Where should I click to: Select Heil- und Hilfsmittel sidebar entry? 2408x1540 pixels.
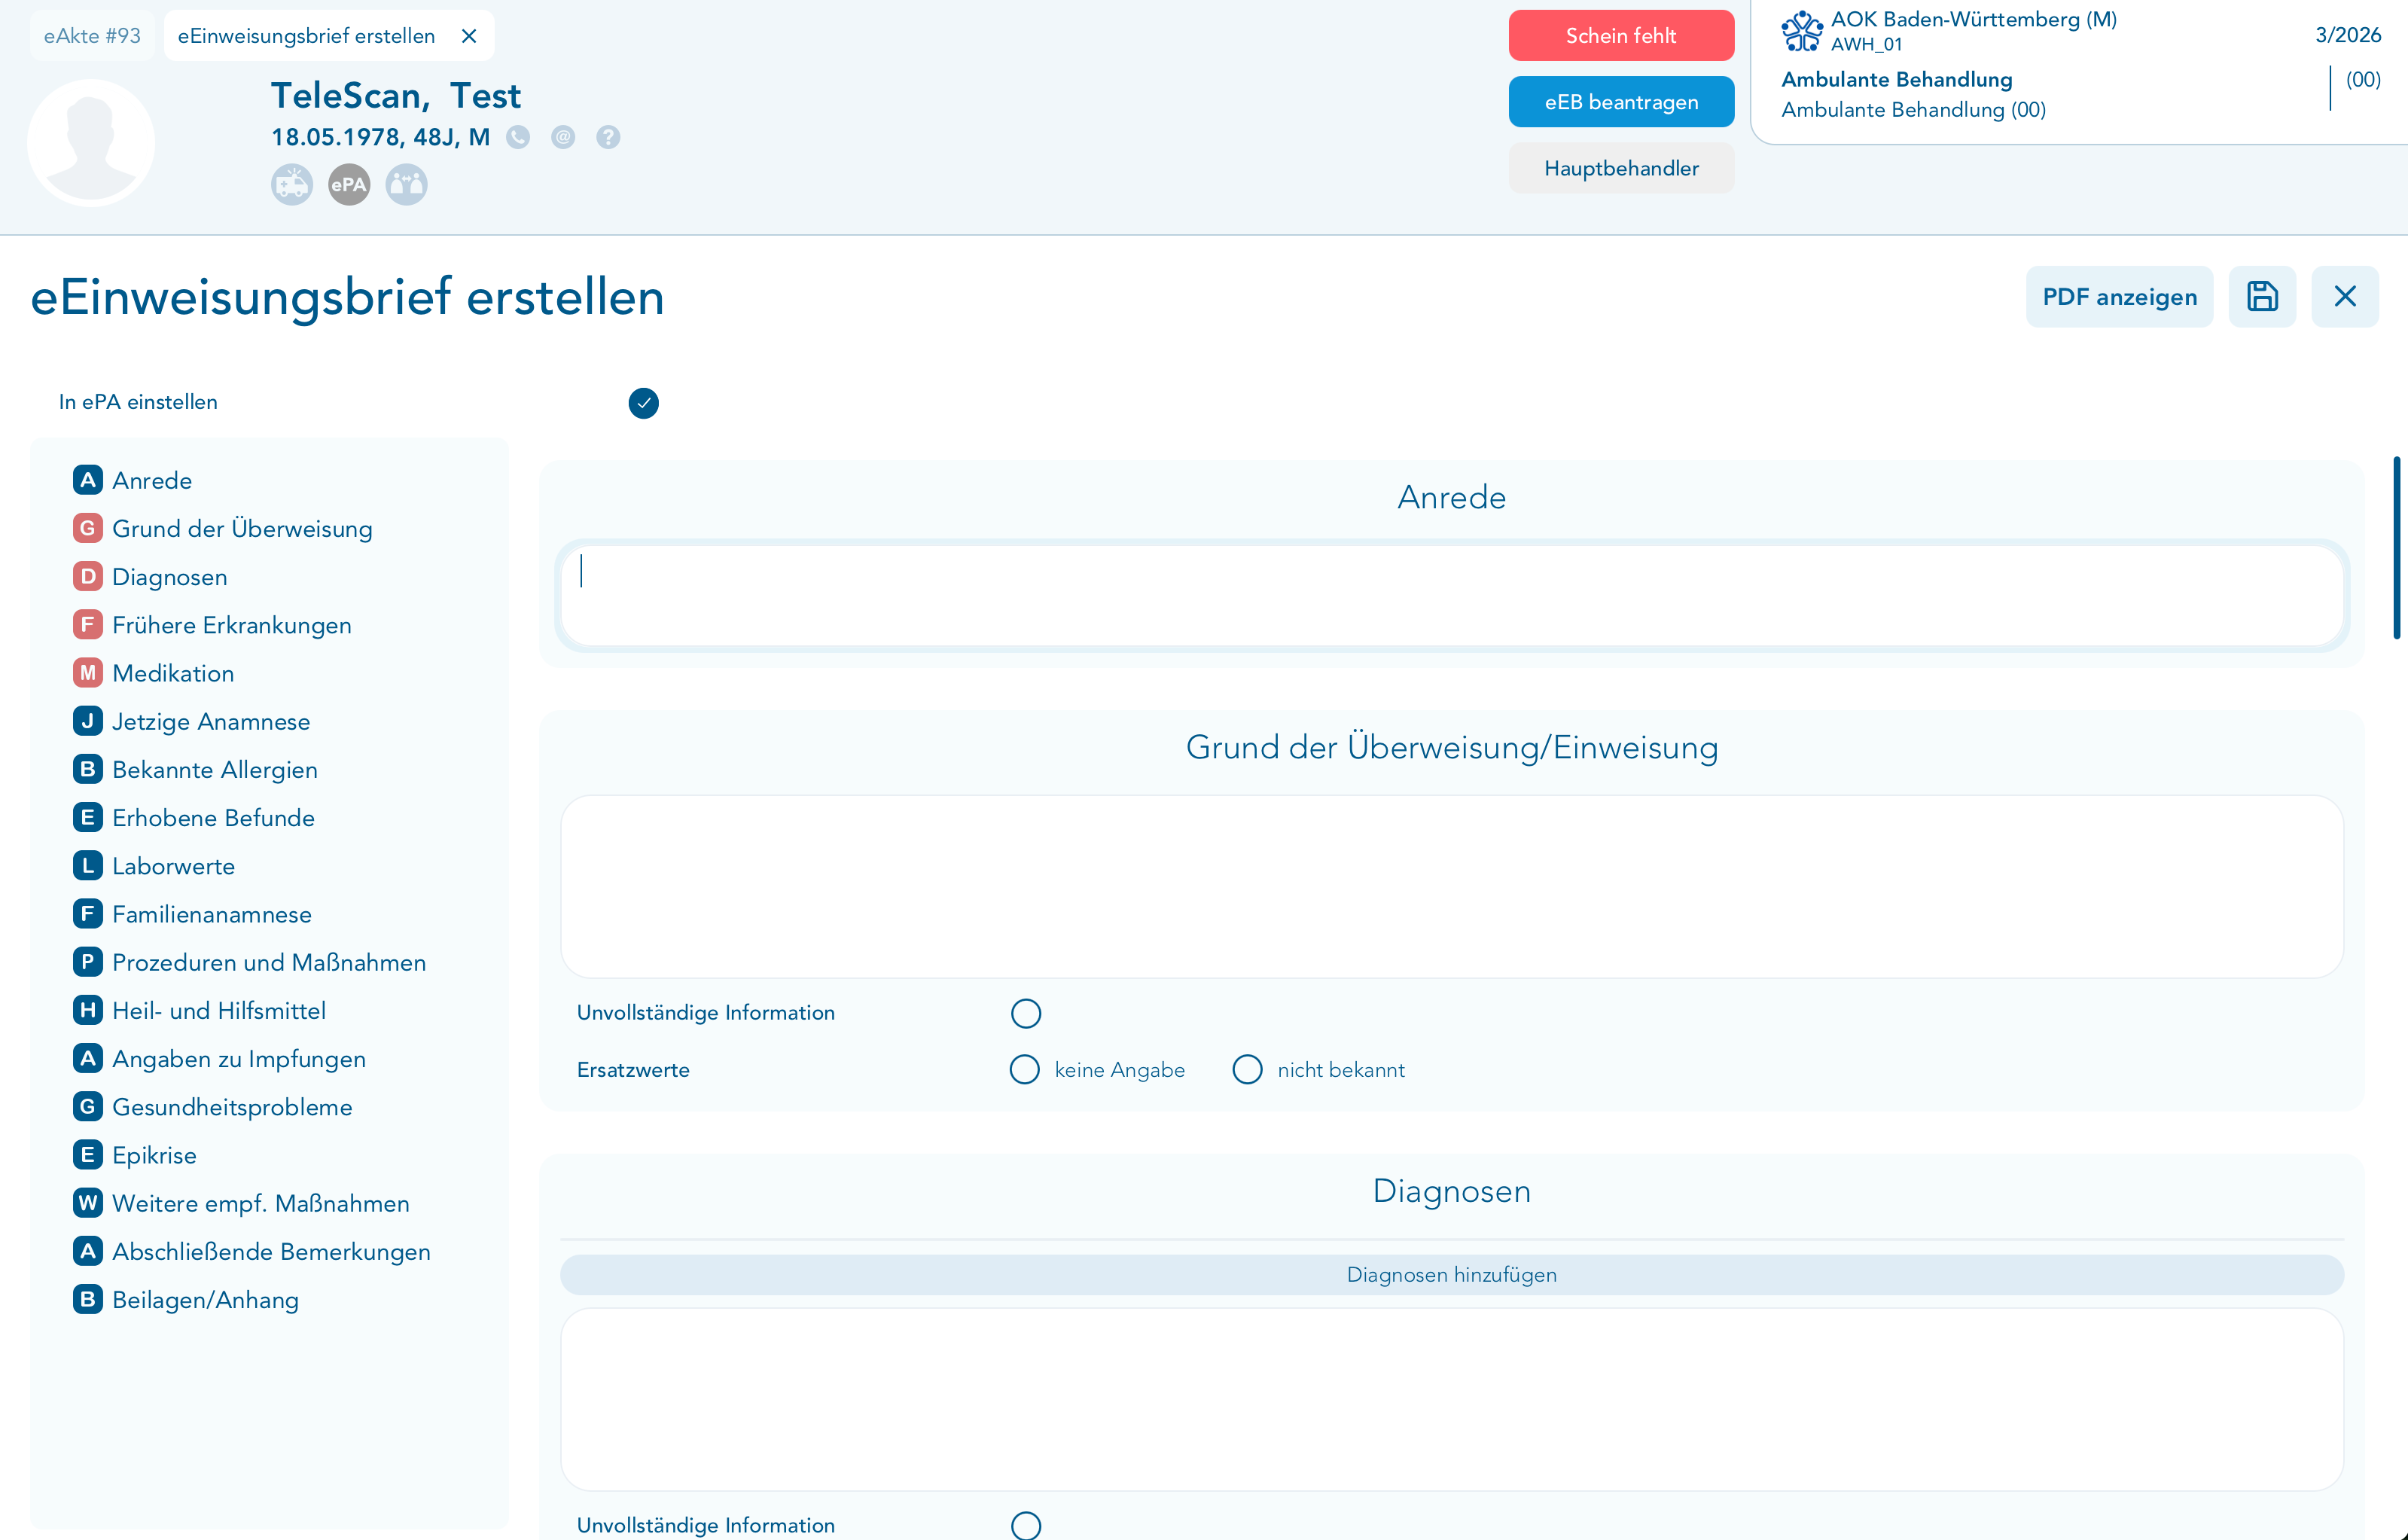click(199, 1011)
